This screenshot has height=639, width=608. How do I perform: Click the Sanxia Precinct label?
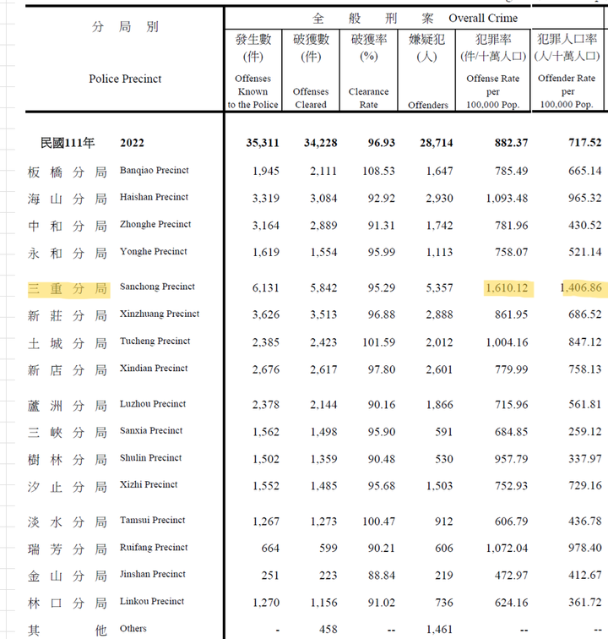(x=151, y=431)
